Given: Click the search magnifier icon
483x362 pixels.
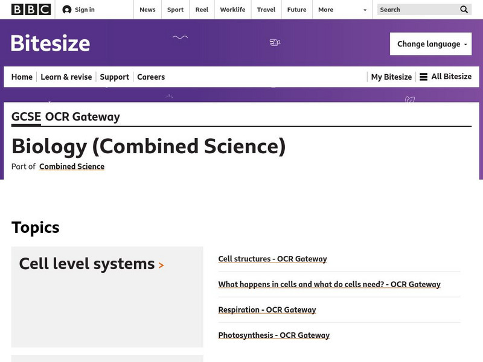Looking at the screenshot, I should 464,10.
